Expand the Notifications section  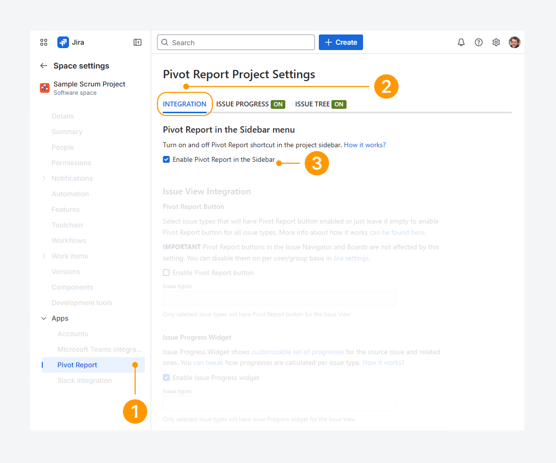(x=44, y=178)
